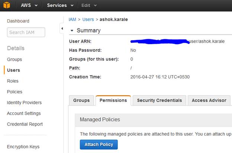Open the Security Credentials tab
Image resolution: width=232 pixels, height=153 pixels.
tap(159, 100)
